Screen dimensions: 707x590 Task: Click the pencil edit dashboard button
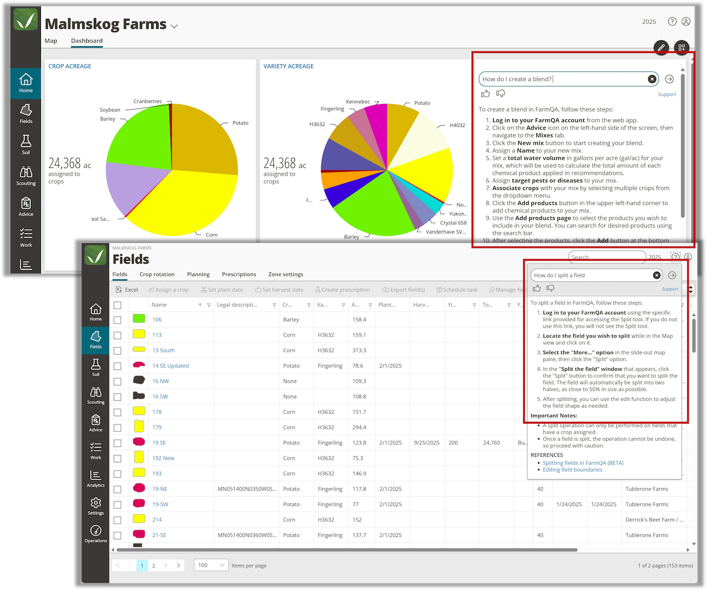coord(661,48)
